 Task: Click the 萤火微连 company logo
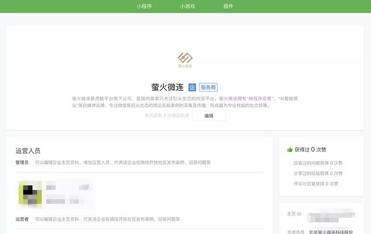[x=185, y=60]
